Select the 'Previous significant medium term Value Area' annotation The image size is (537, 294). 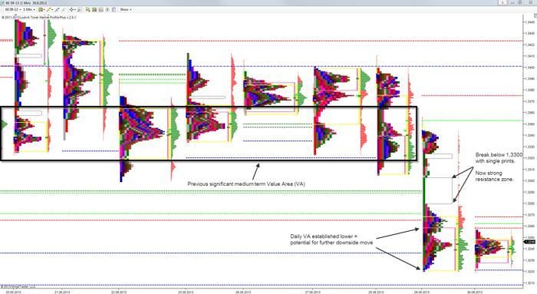coord(246,184)
